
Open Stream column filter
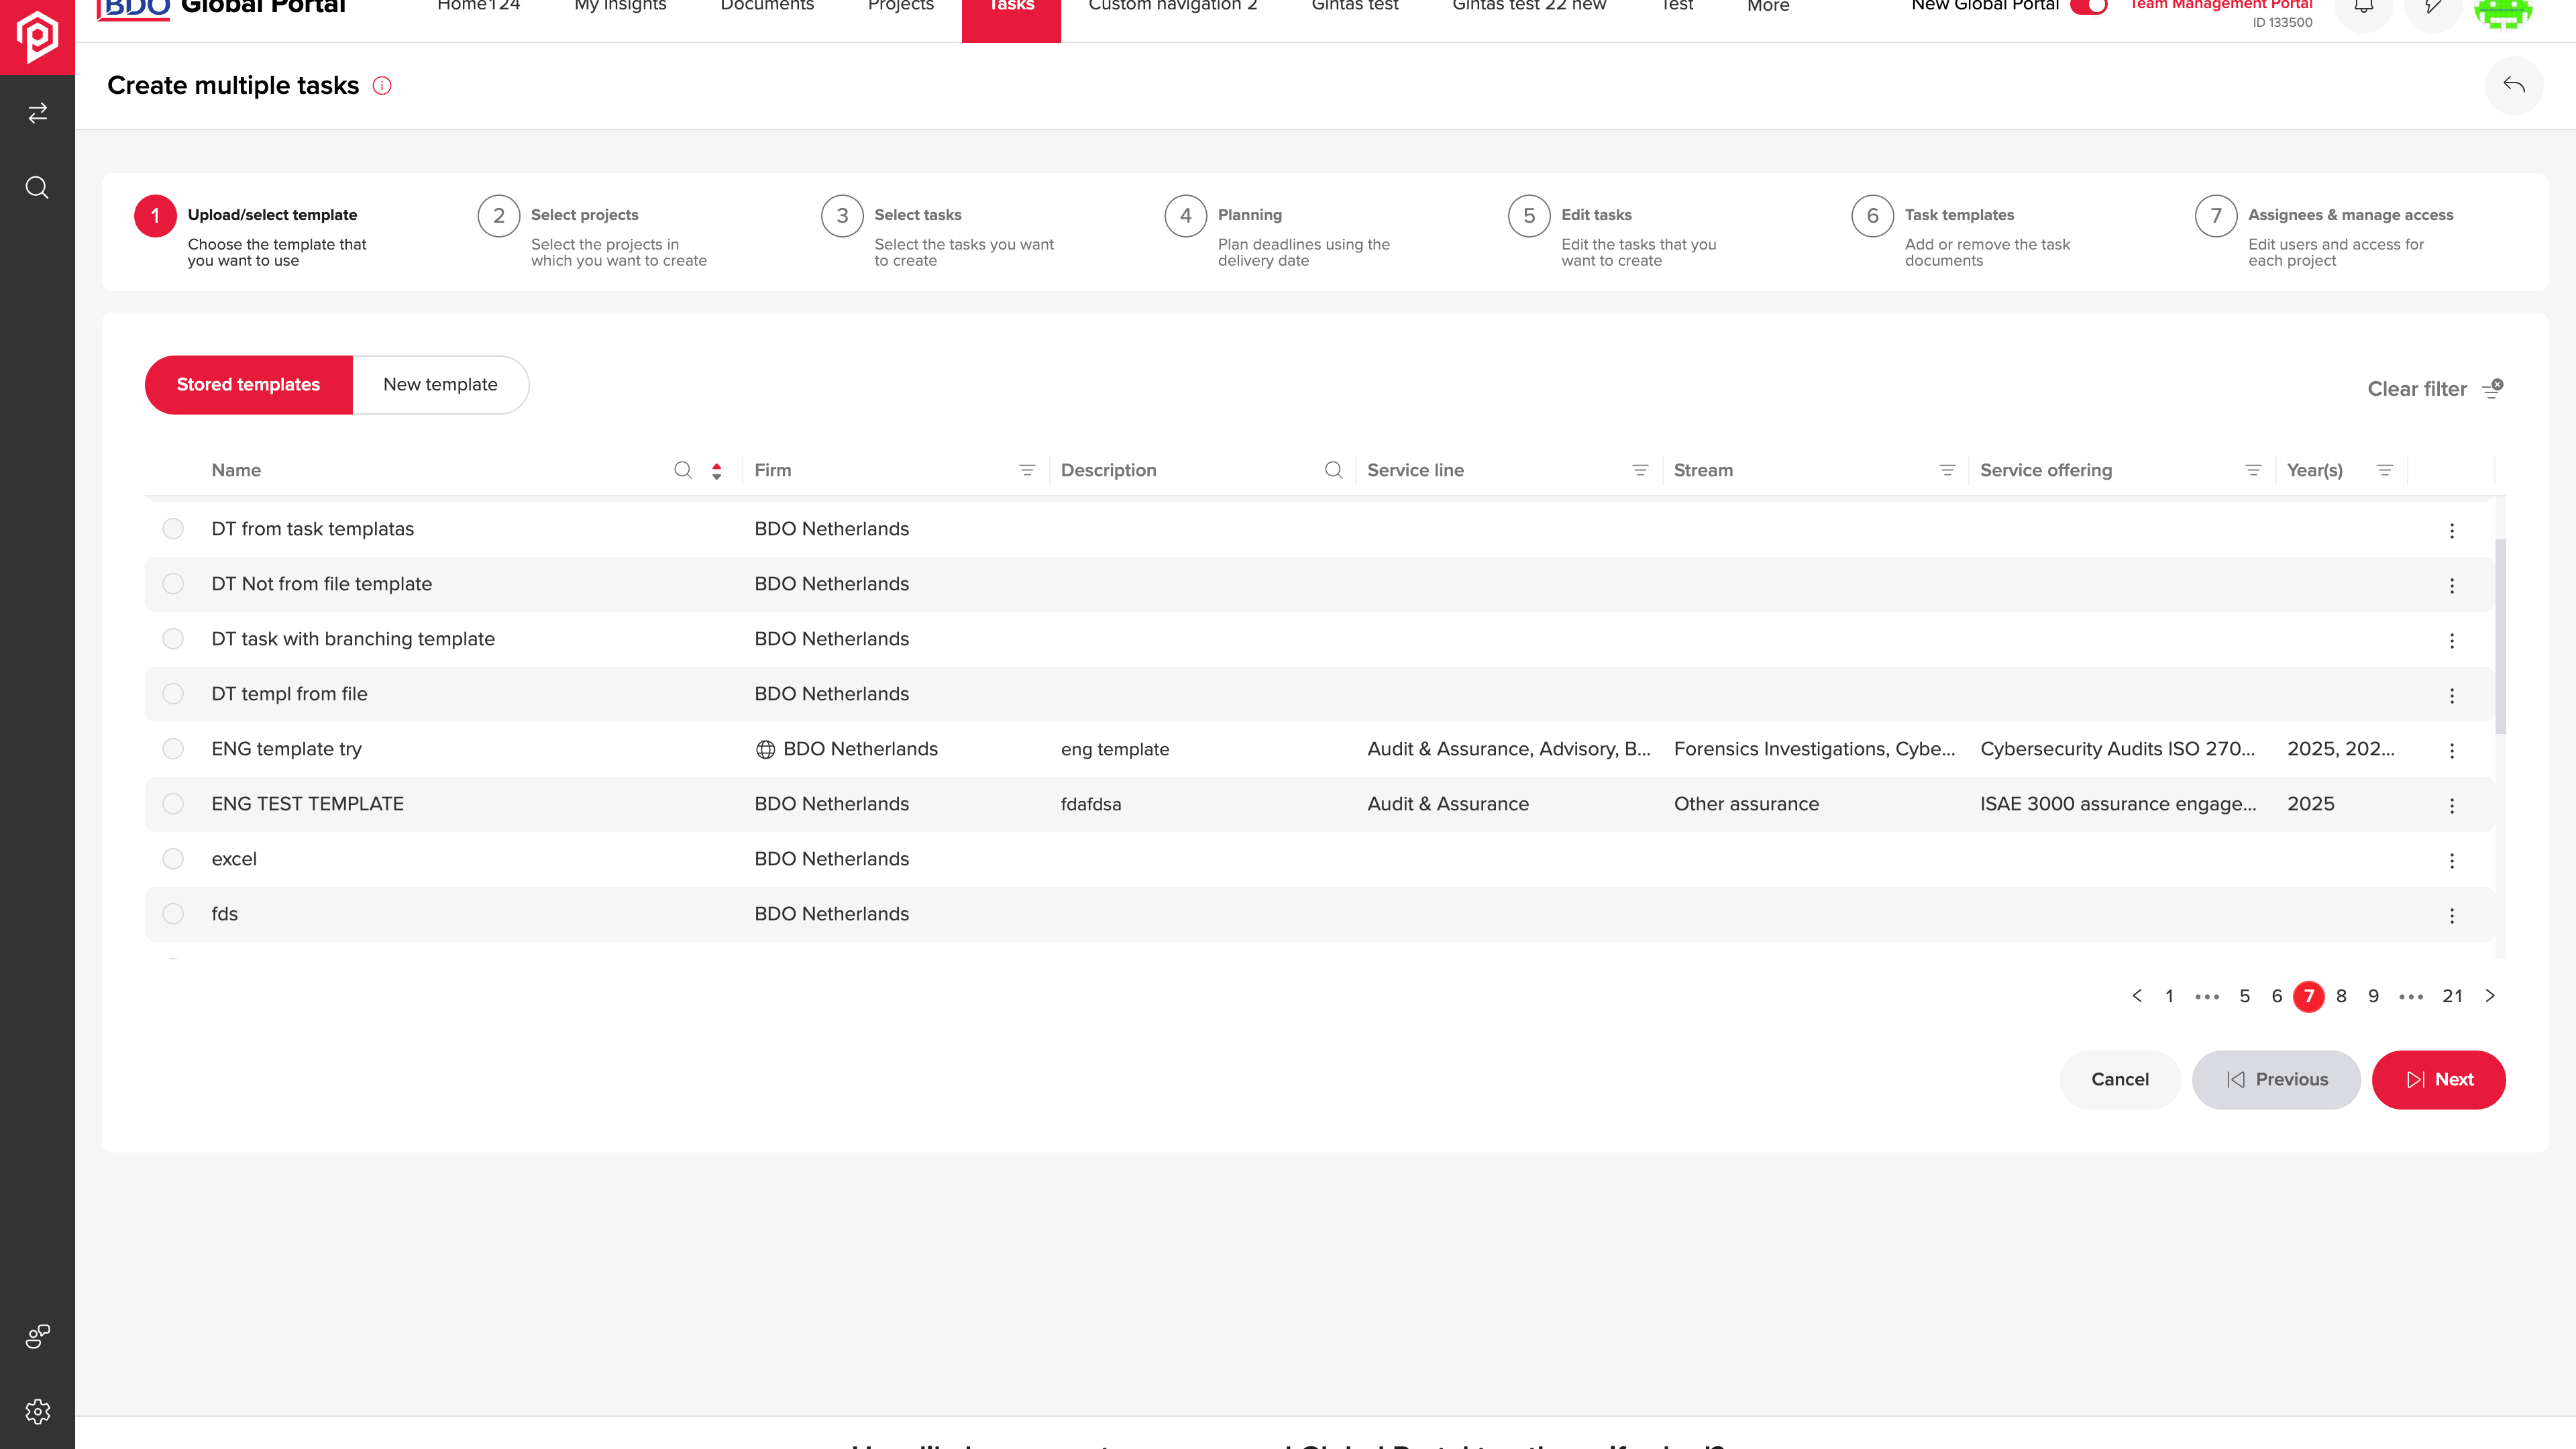pyautogui.click(x=1947, y=470)
